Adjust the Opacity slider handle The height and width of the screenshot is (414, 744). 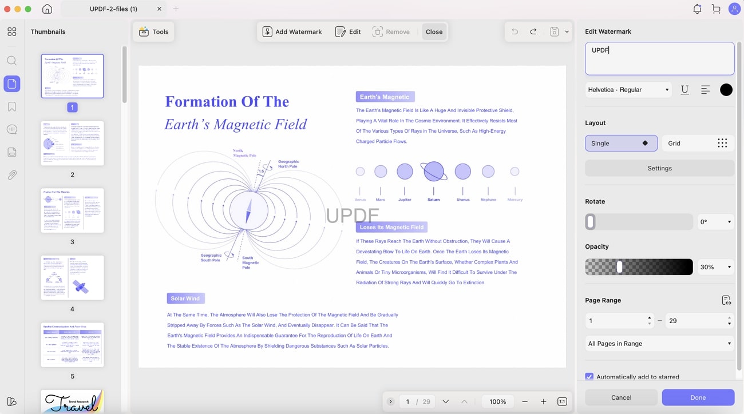tap(619, 267)
